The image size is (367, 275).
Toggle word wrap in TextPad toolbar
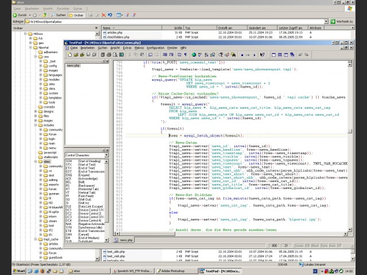pyautogui.click(x=179, y=55)
